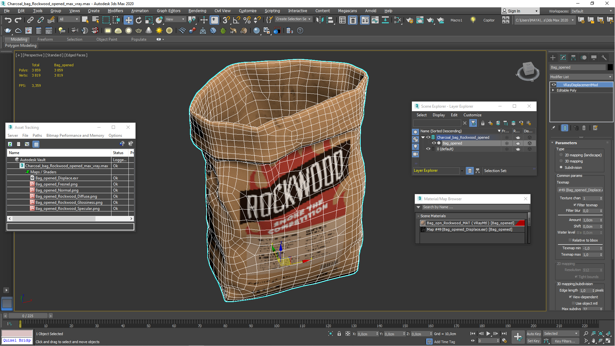Viewport: 615px width, 346px height.
Task: Click the Mirror tool icon
Action: click(x=319, y=20)
